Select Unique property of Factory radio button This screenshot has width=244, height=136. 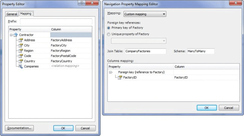pos(108,34)
